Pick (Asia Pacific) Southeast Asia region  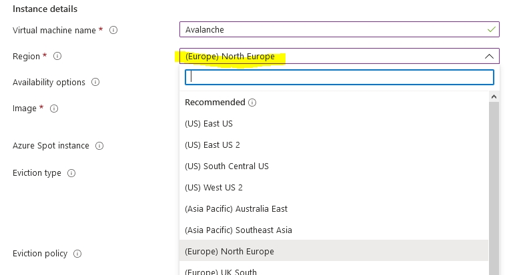click(238, 230)
